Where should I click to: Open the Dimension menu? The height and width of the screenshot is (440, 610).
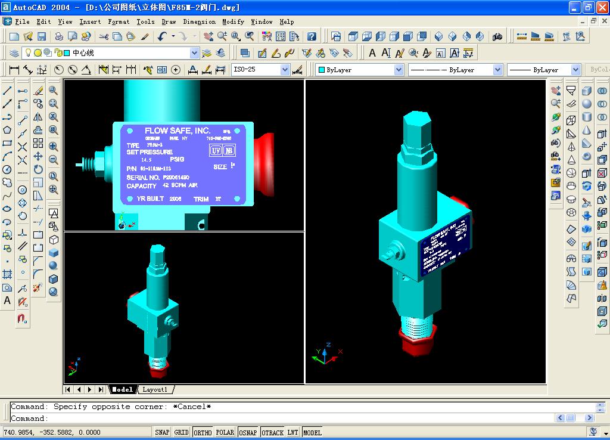click(x=199, y=22)
